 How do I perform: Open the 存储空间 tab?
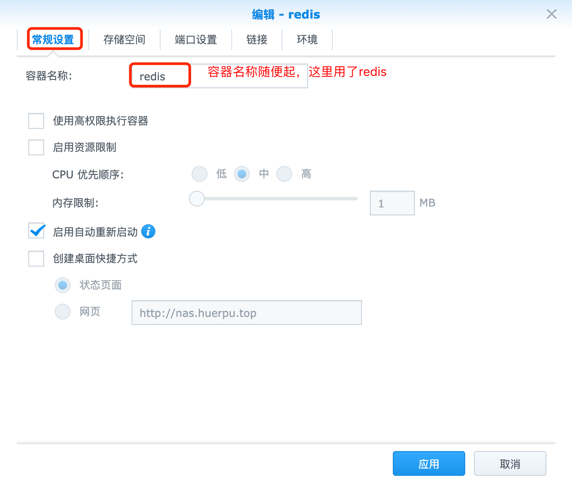click(x=124, y=40)
